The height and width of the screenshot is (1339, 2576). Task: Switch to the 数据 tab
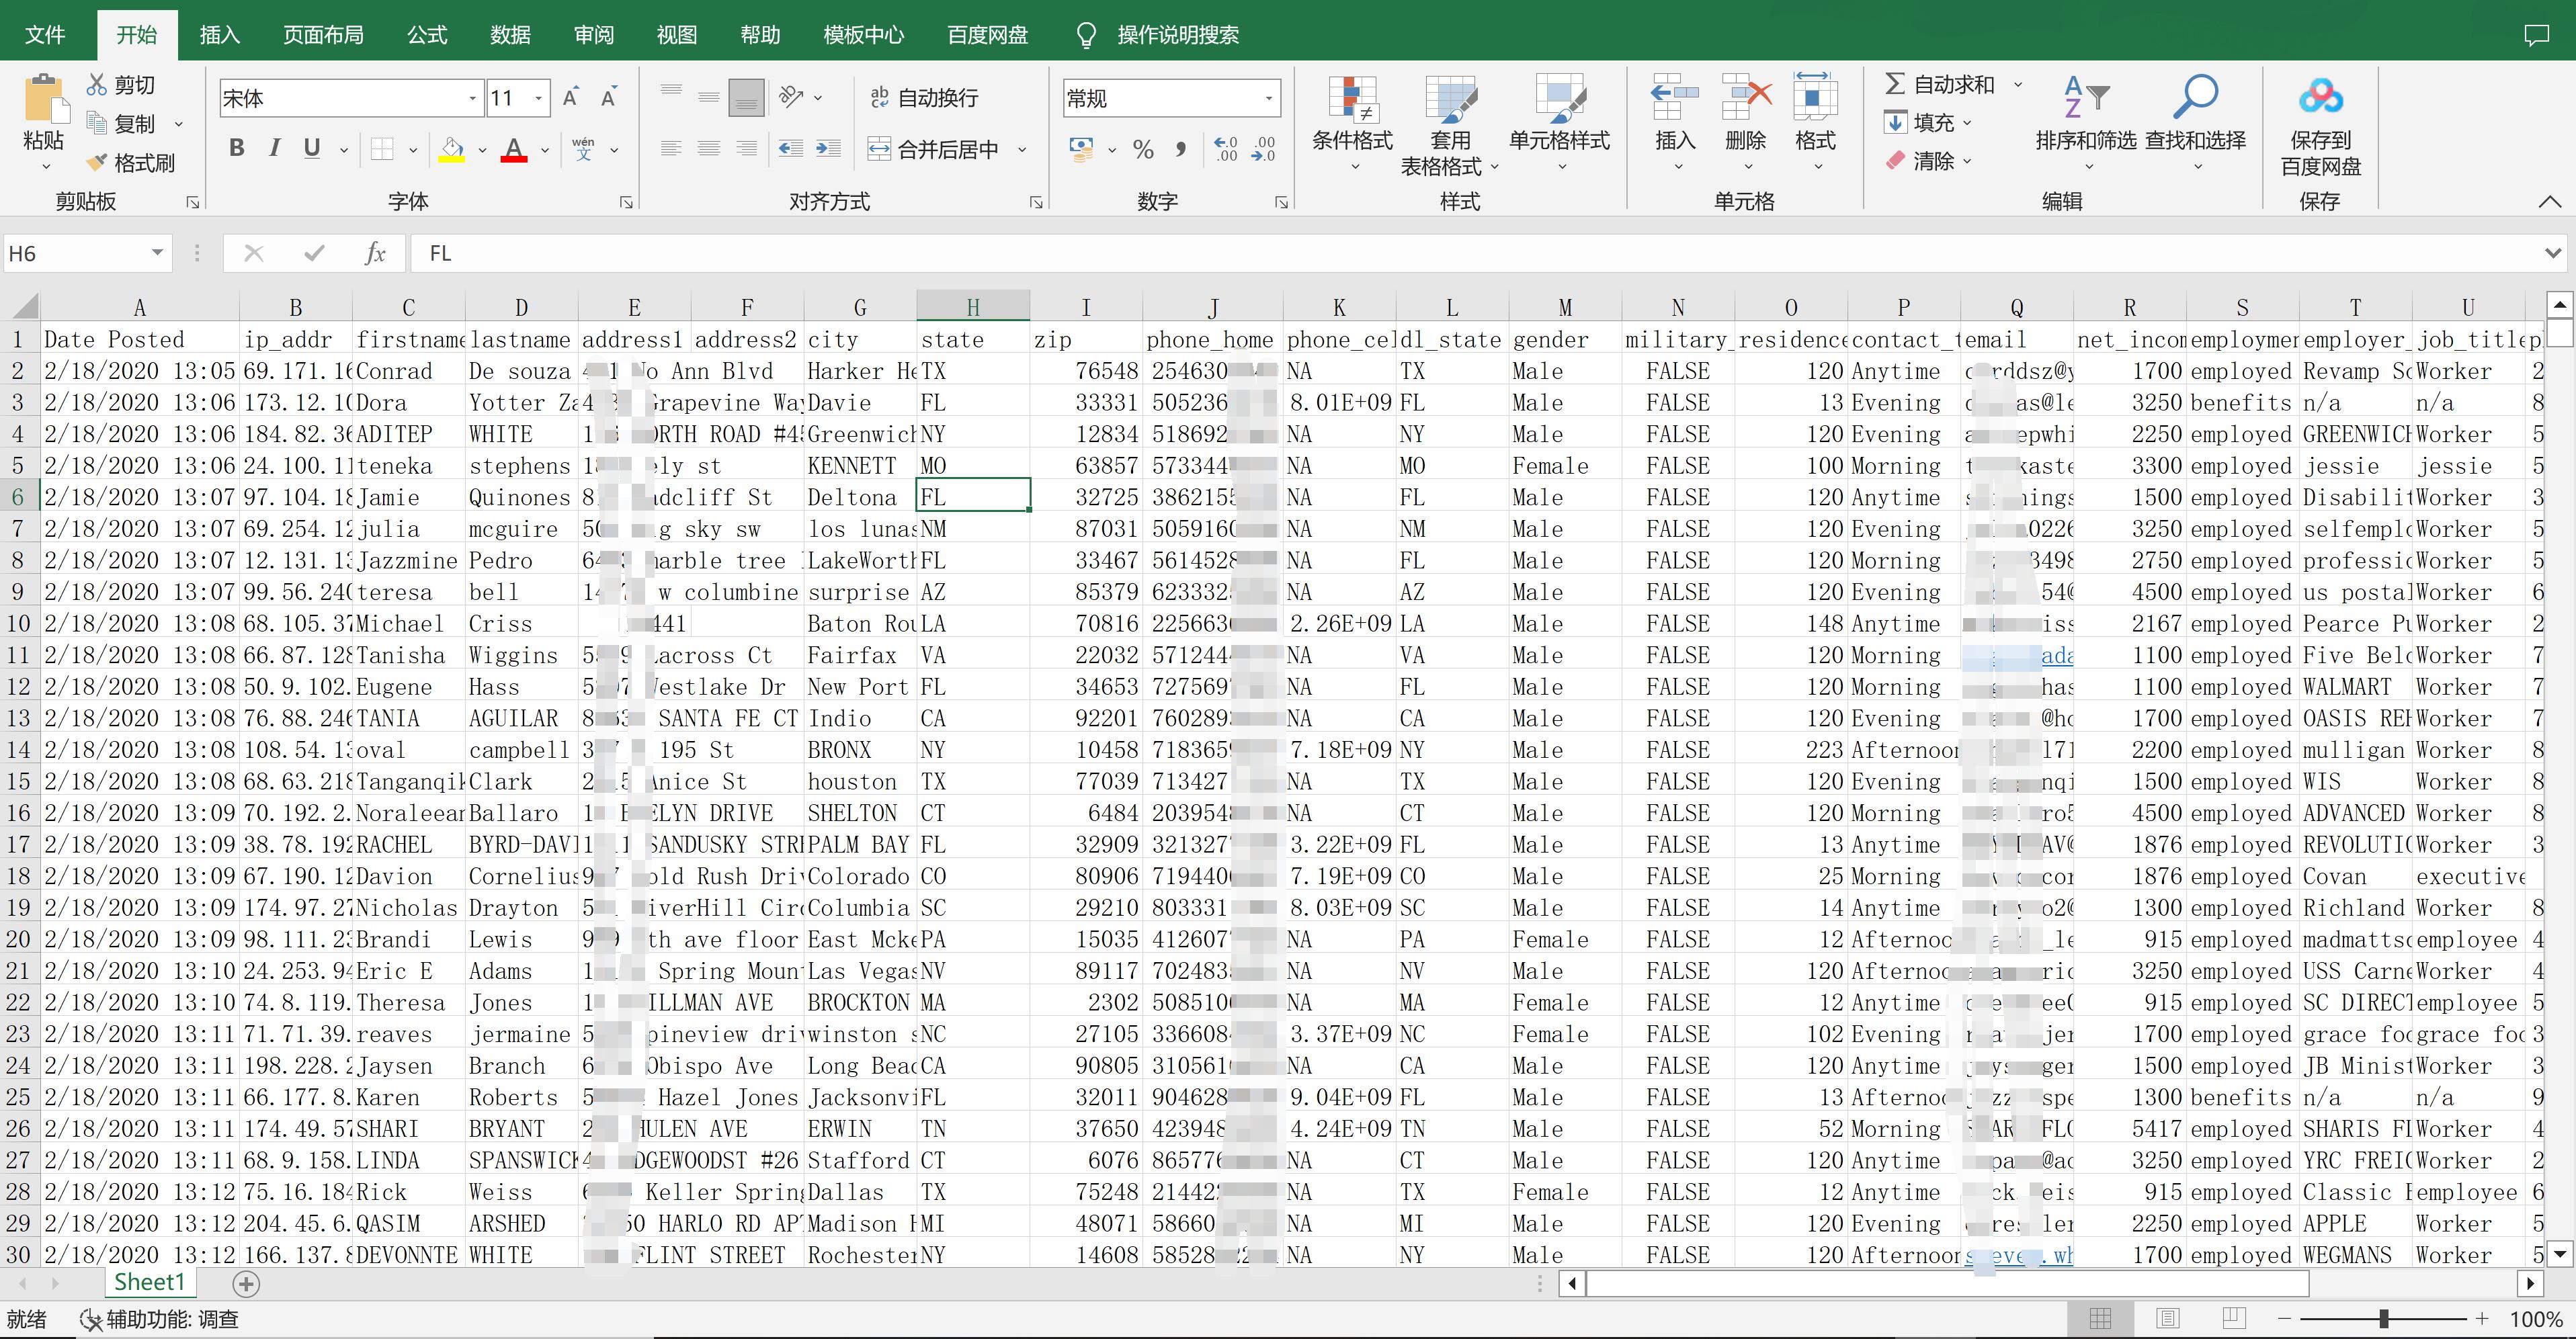[510, 35]
